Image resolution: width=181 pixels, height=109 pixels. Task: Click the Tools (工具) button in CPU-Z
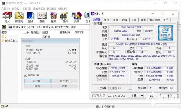click(134, 96)
